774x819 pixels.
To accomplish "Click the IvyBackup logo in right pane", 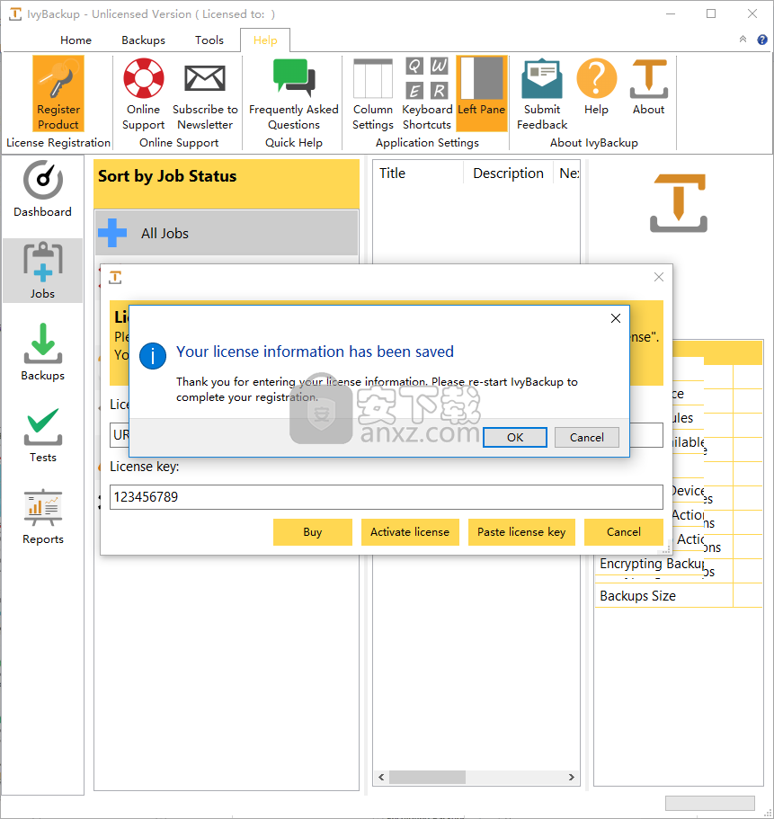I will 679,203.
